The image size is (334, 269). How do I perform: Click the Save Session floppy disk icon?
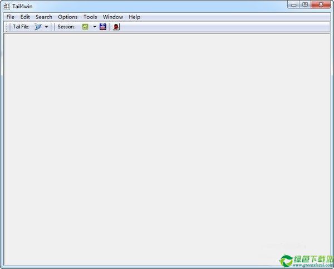tap(103, 27)
